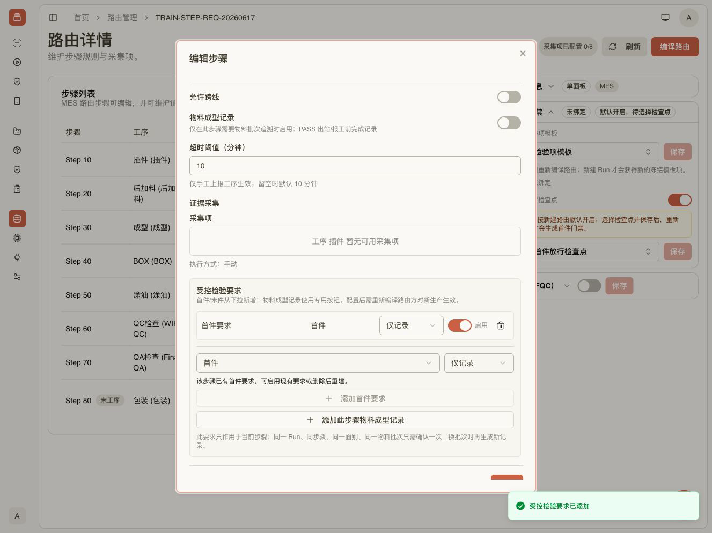Open the 仅记录 dropdown beside 首件 select

pos(479,363)
